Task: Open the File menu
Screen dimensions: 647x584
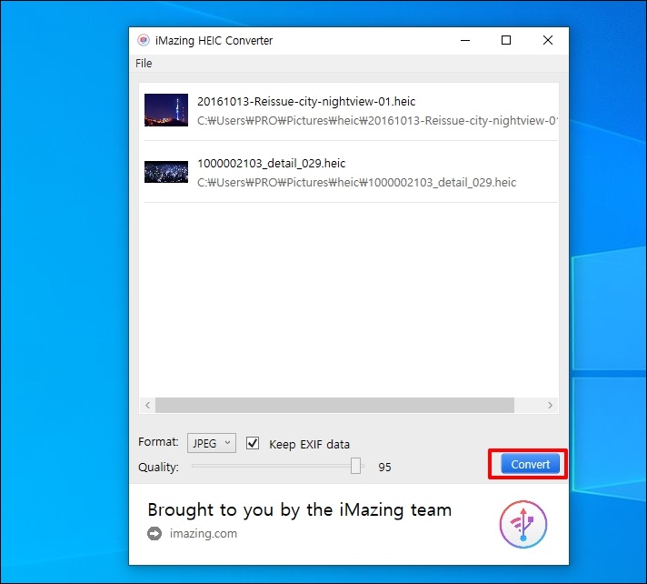Action: tap(144, 63)
